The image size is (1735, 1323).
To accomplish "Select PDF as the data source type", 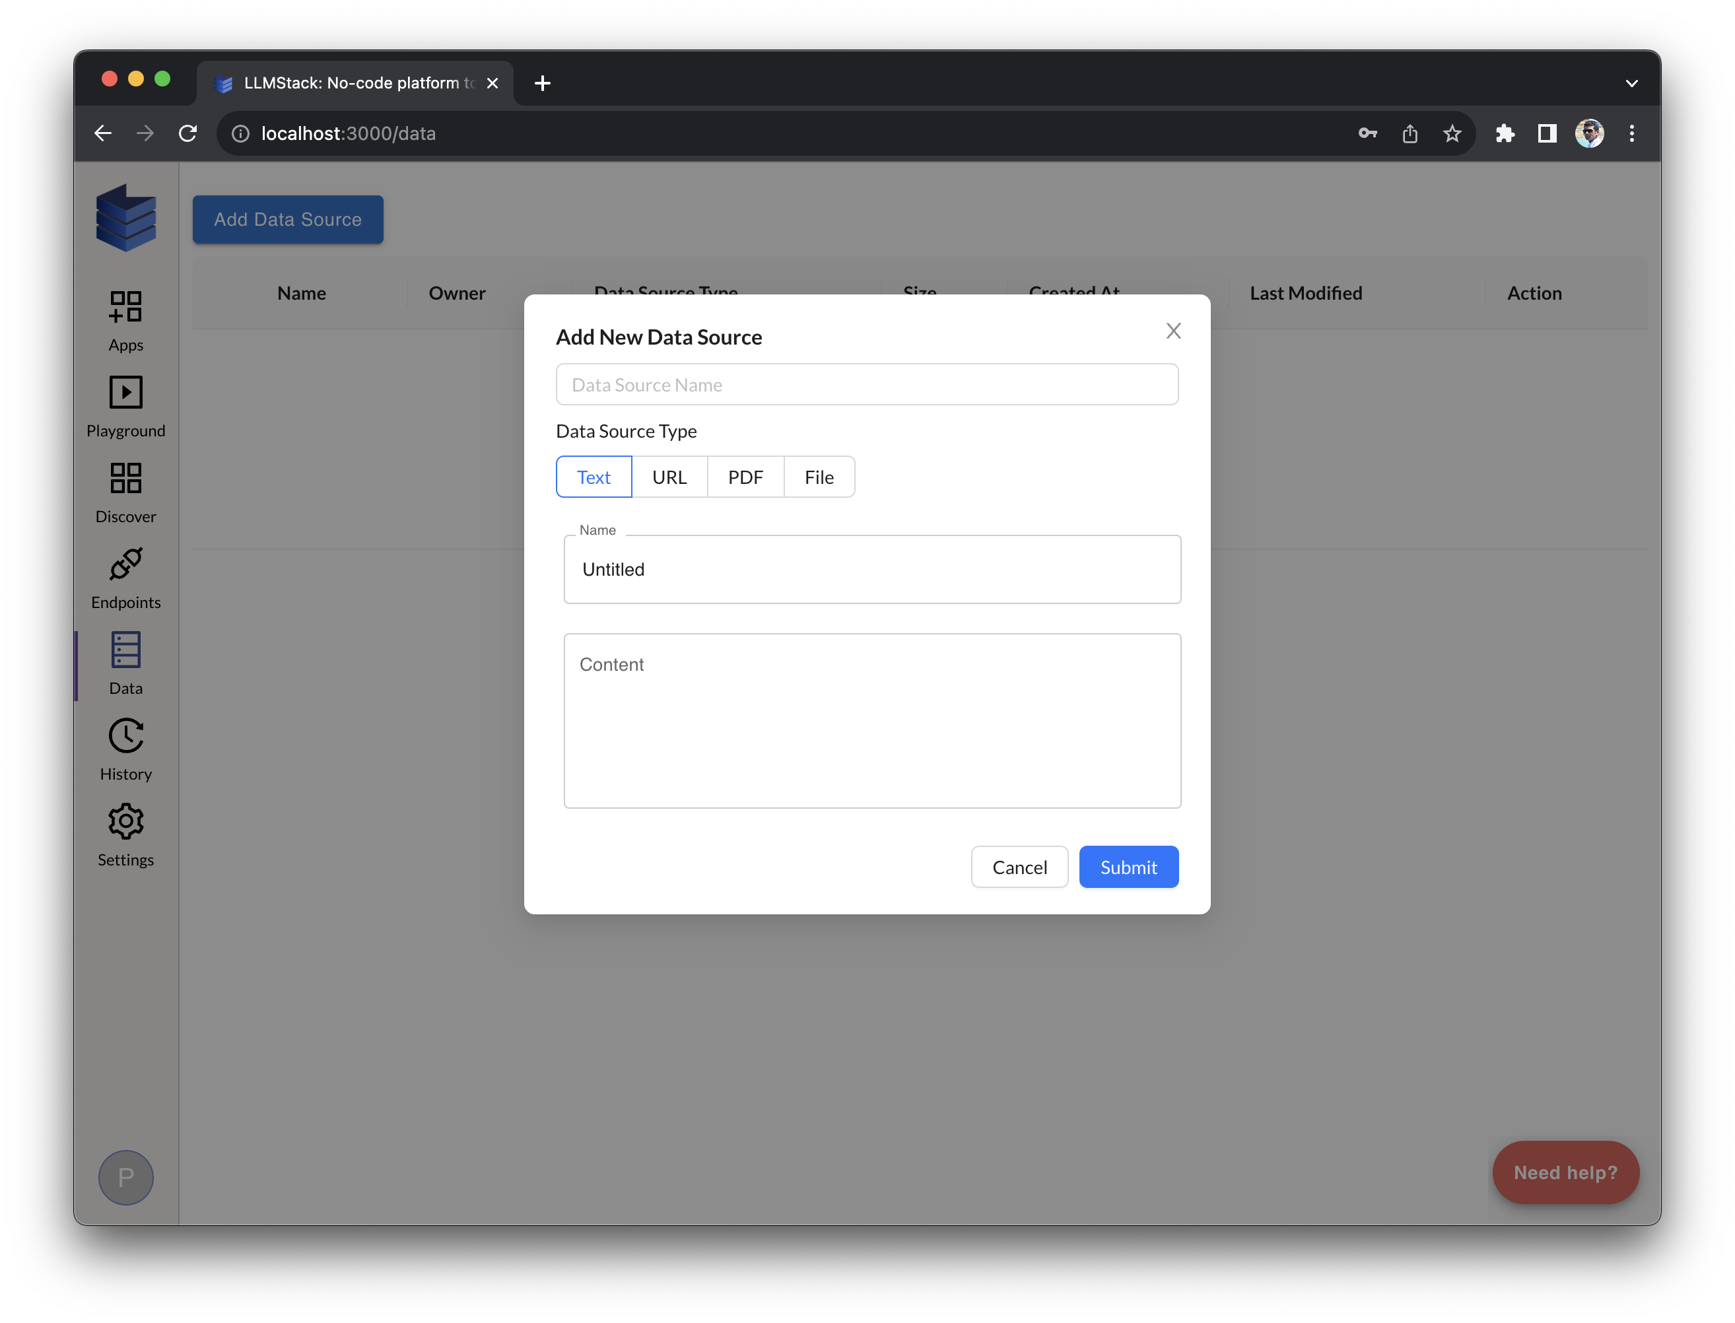I will [x=745, y=477].
